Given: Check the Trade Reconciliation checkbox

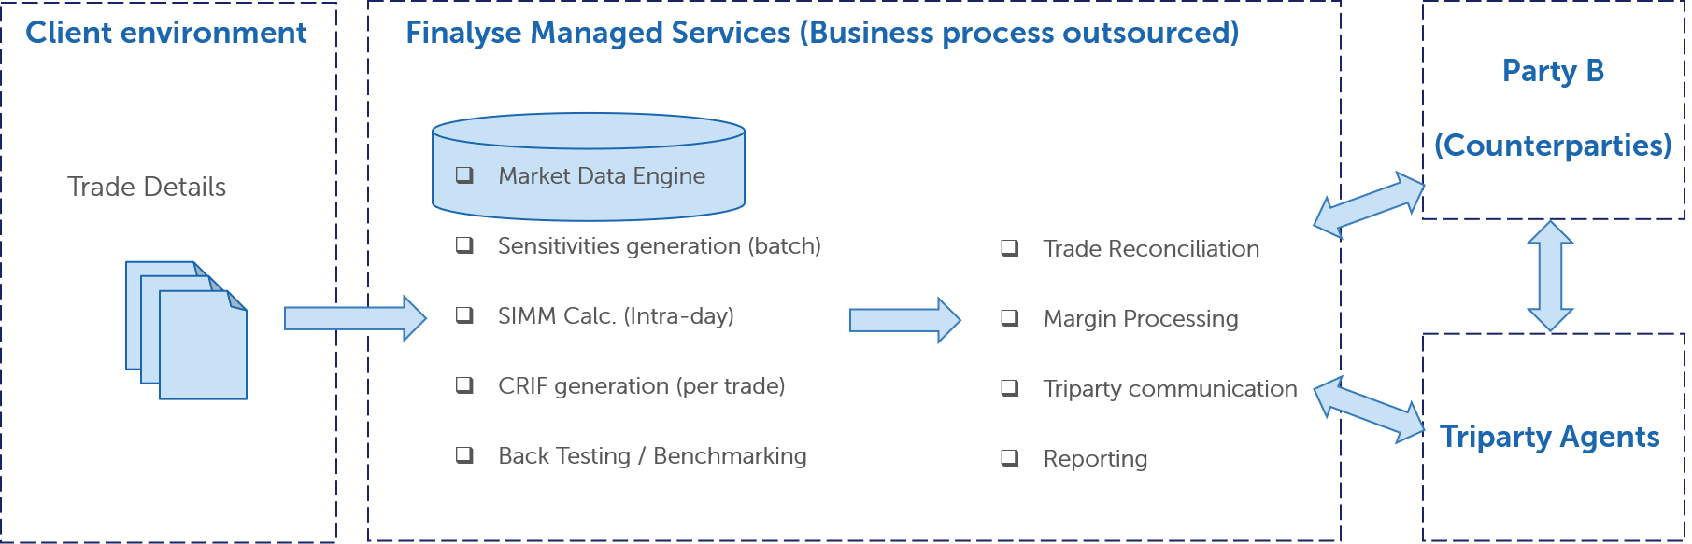Looking at the screenshot, I should pos(1010,248).
